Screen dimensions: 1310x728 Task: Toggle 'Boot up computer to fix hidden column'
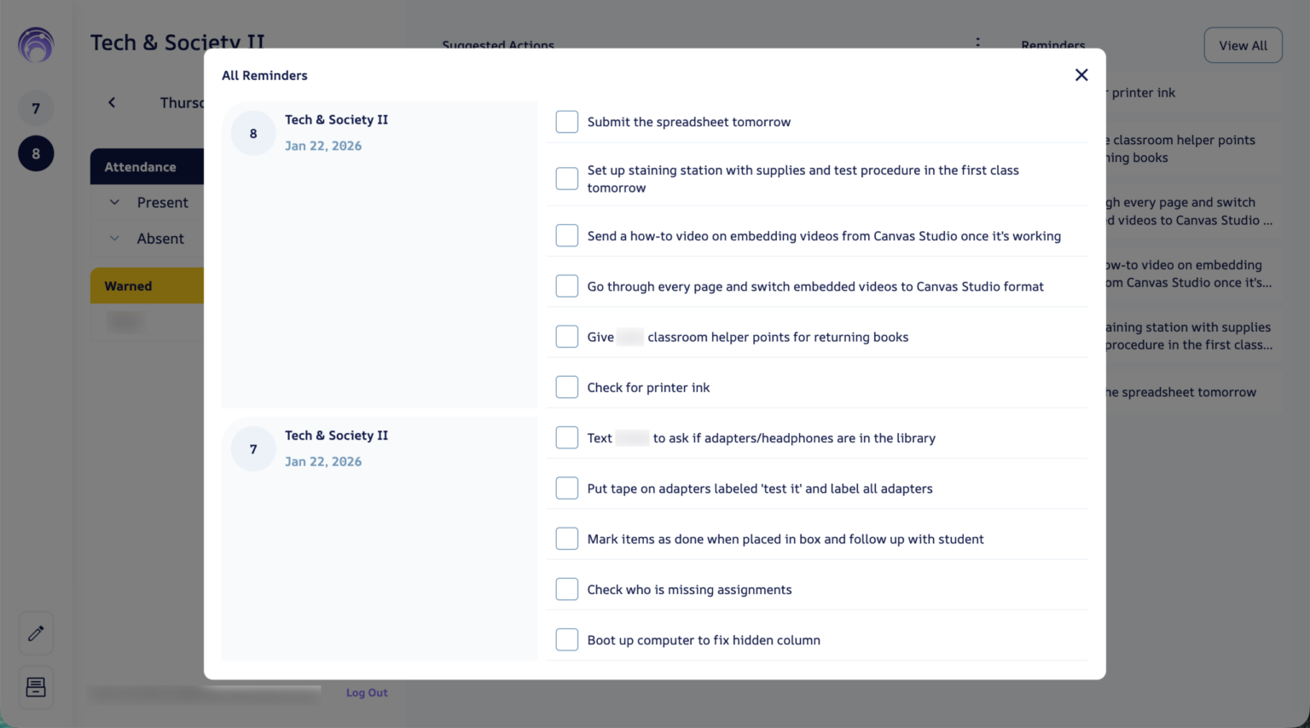pos(567,639)
